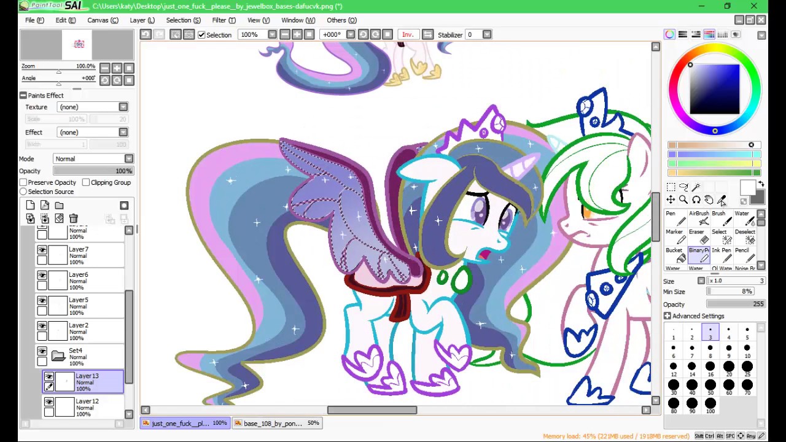This screenshot has height=442, width=786.
Task: Open the Stabilizer value dropdown
Action: click(487, 34)
